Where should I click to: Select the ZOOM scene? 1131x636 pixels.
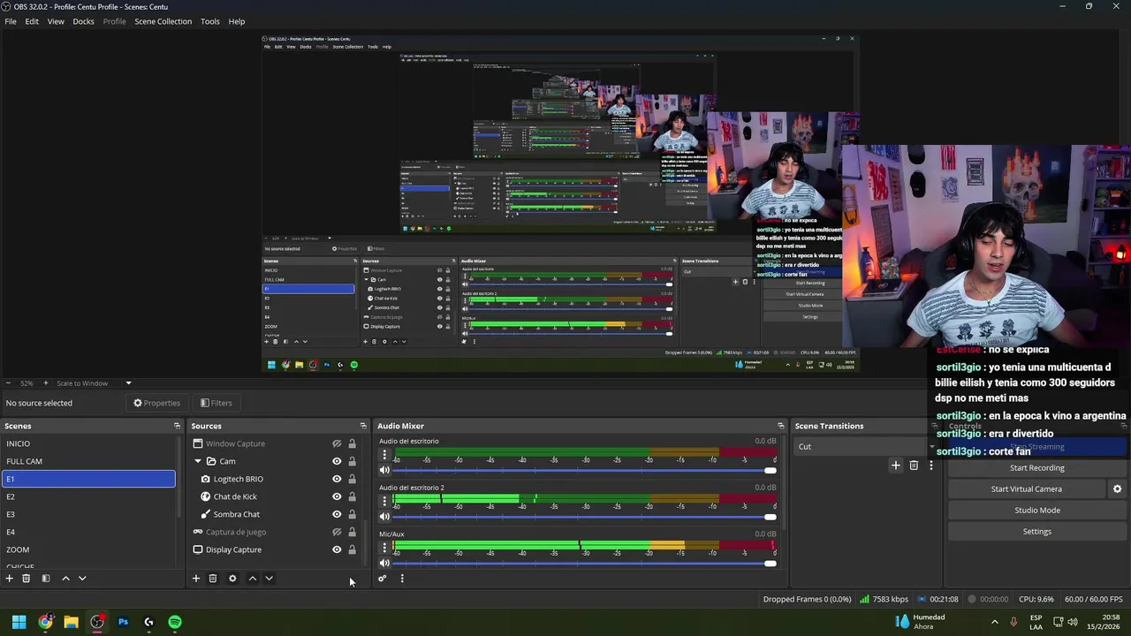[88, 549]
